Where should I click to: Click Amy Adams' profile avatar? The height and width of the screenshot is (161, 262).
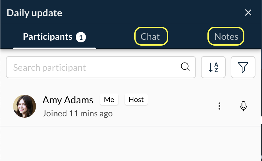pos(25,106)
